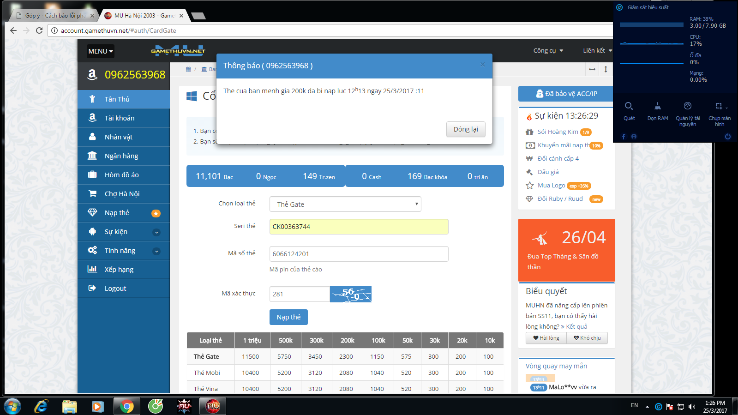
Task: Click the Facebook icon in monitor widget
Action: (x=624, y=137)
